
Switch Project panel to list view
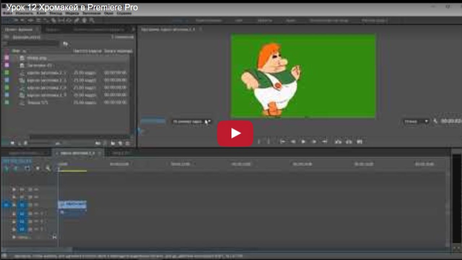tap(13, 143)
